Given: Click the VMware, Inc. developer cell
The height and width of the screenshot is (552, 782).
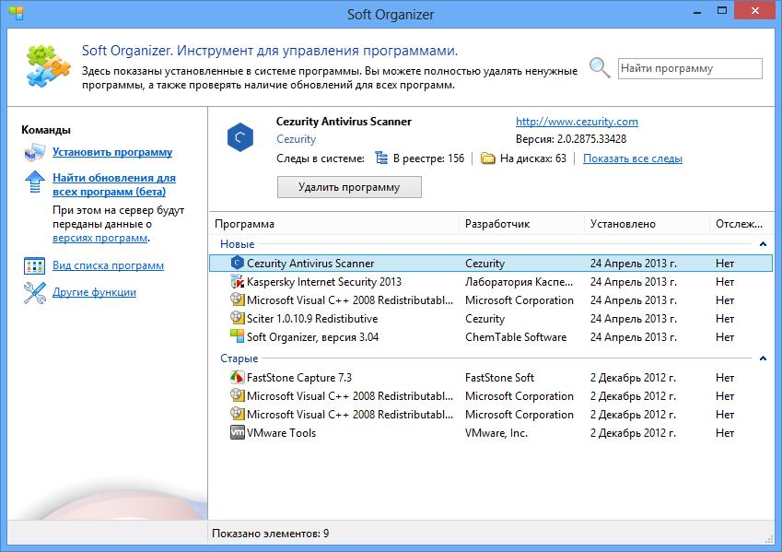Looking at the screenshot, I should [x=496, y=433].
